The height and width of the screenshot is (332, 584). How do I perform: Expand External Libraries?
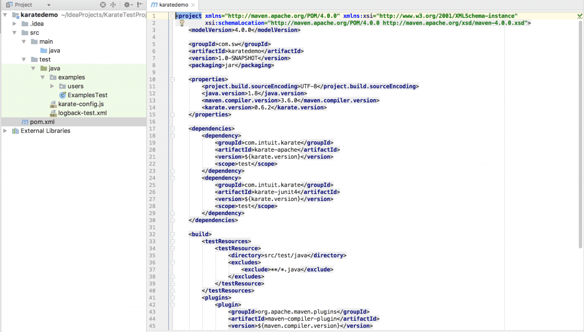point(4,131)
